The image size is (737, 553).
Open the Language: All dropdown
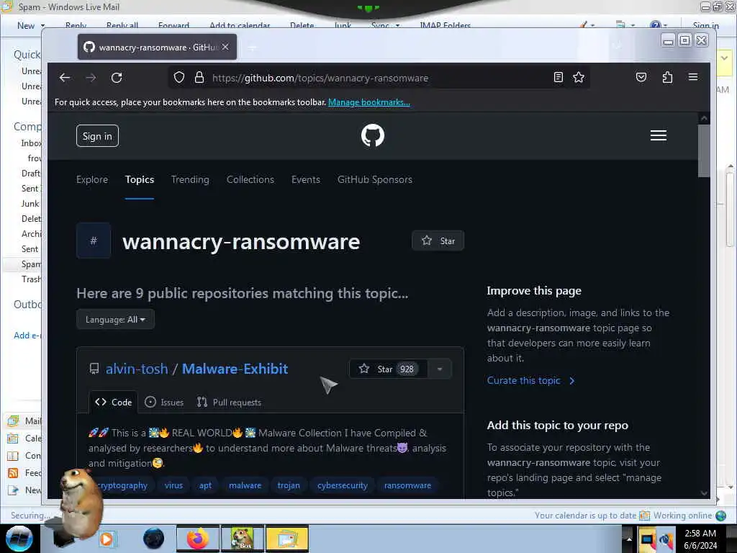115,319
